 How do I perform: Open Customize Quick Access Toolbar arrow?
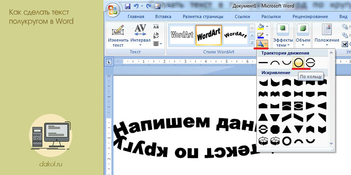169,7
